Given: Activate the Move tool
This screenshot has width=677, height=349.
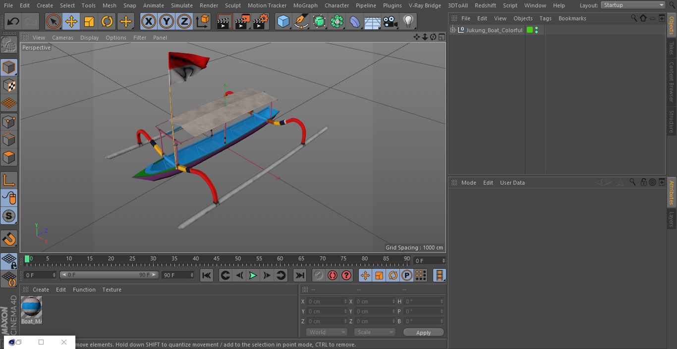Looking at the screenshot, I should coord(71,21).
